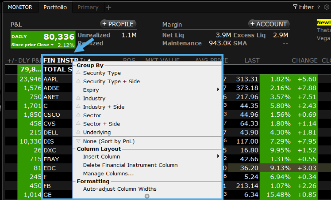Click the scroll-down arrow at menu bottom
The width and height of the screenshot is (331, 200).
point(147,196)
